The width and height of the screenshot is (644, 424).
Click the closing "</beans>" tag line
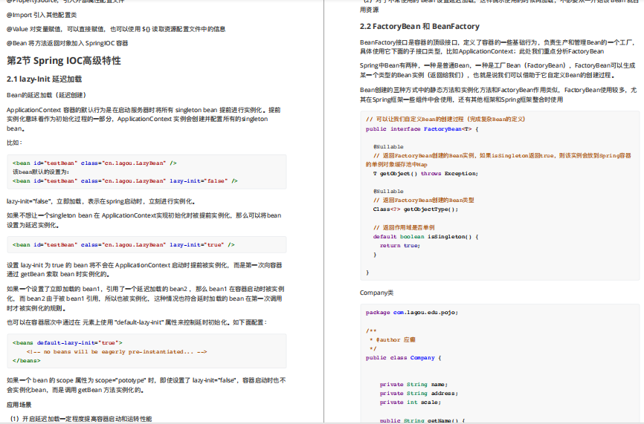pyautogui.click(x=27, y=361)
